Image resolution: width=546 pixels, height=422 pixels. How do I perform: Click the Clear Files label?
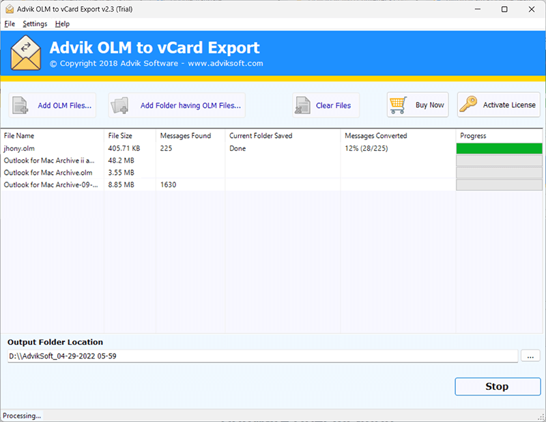click(333, 105)
